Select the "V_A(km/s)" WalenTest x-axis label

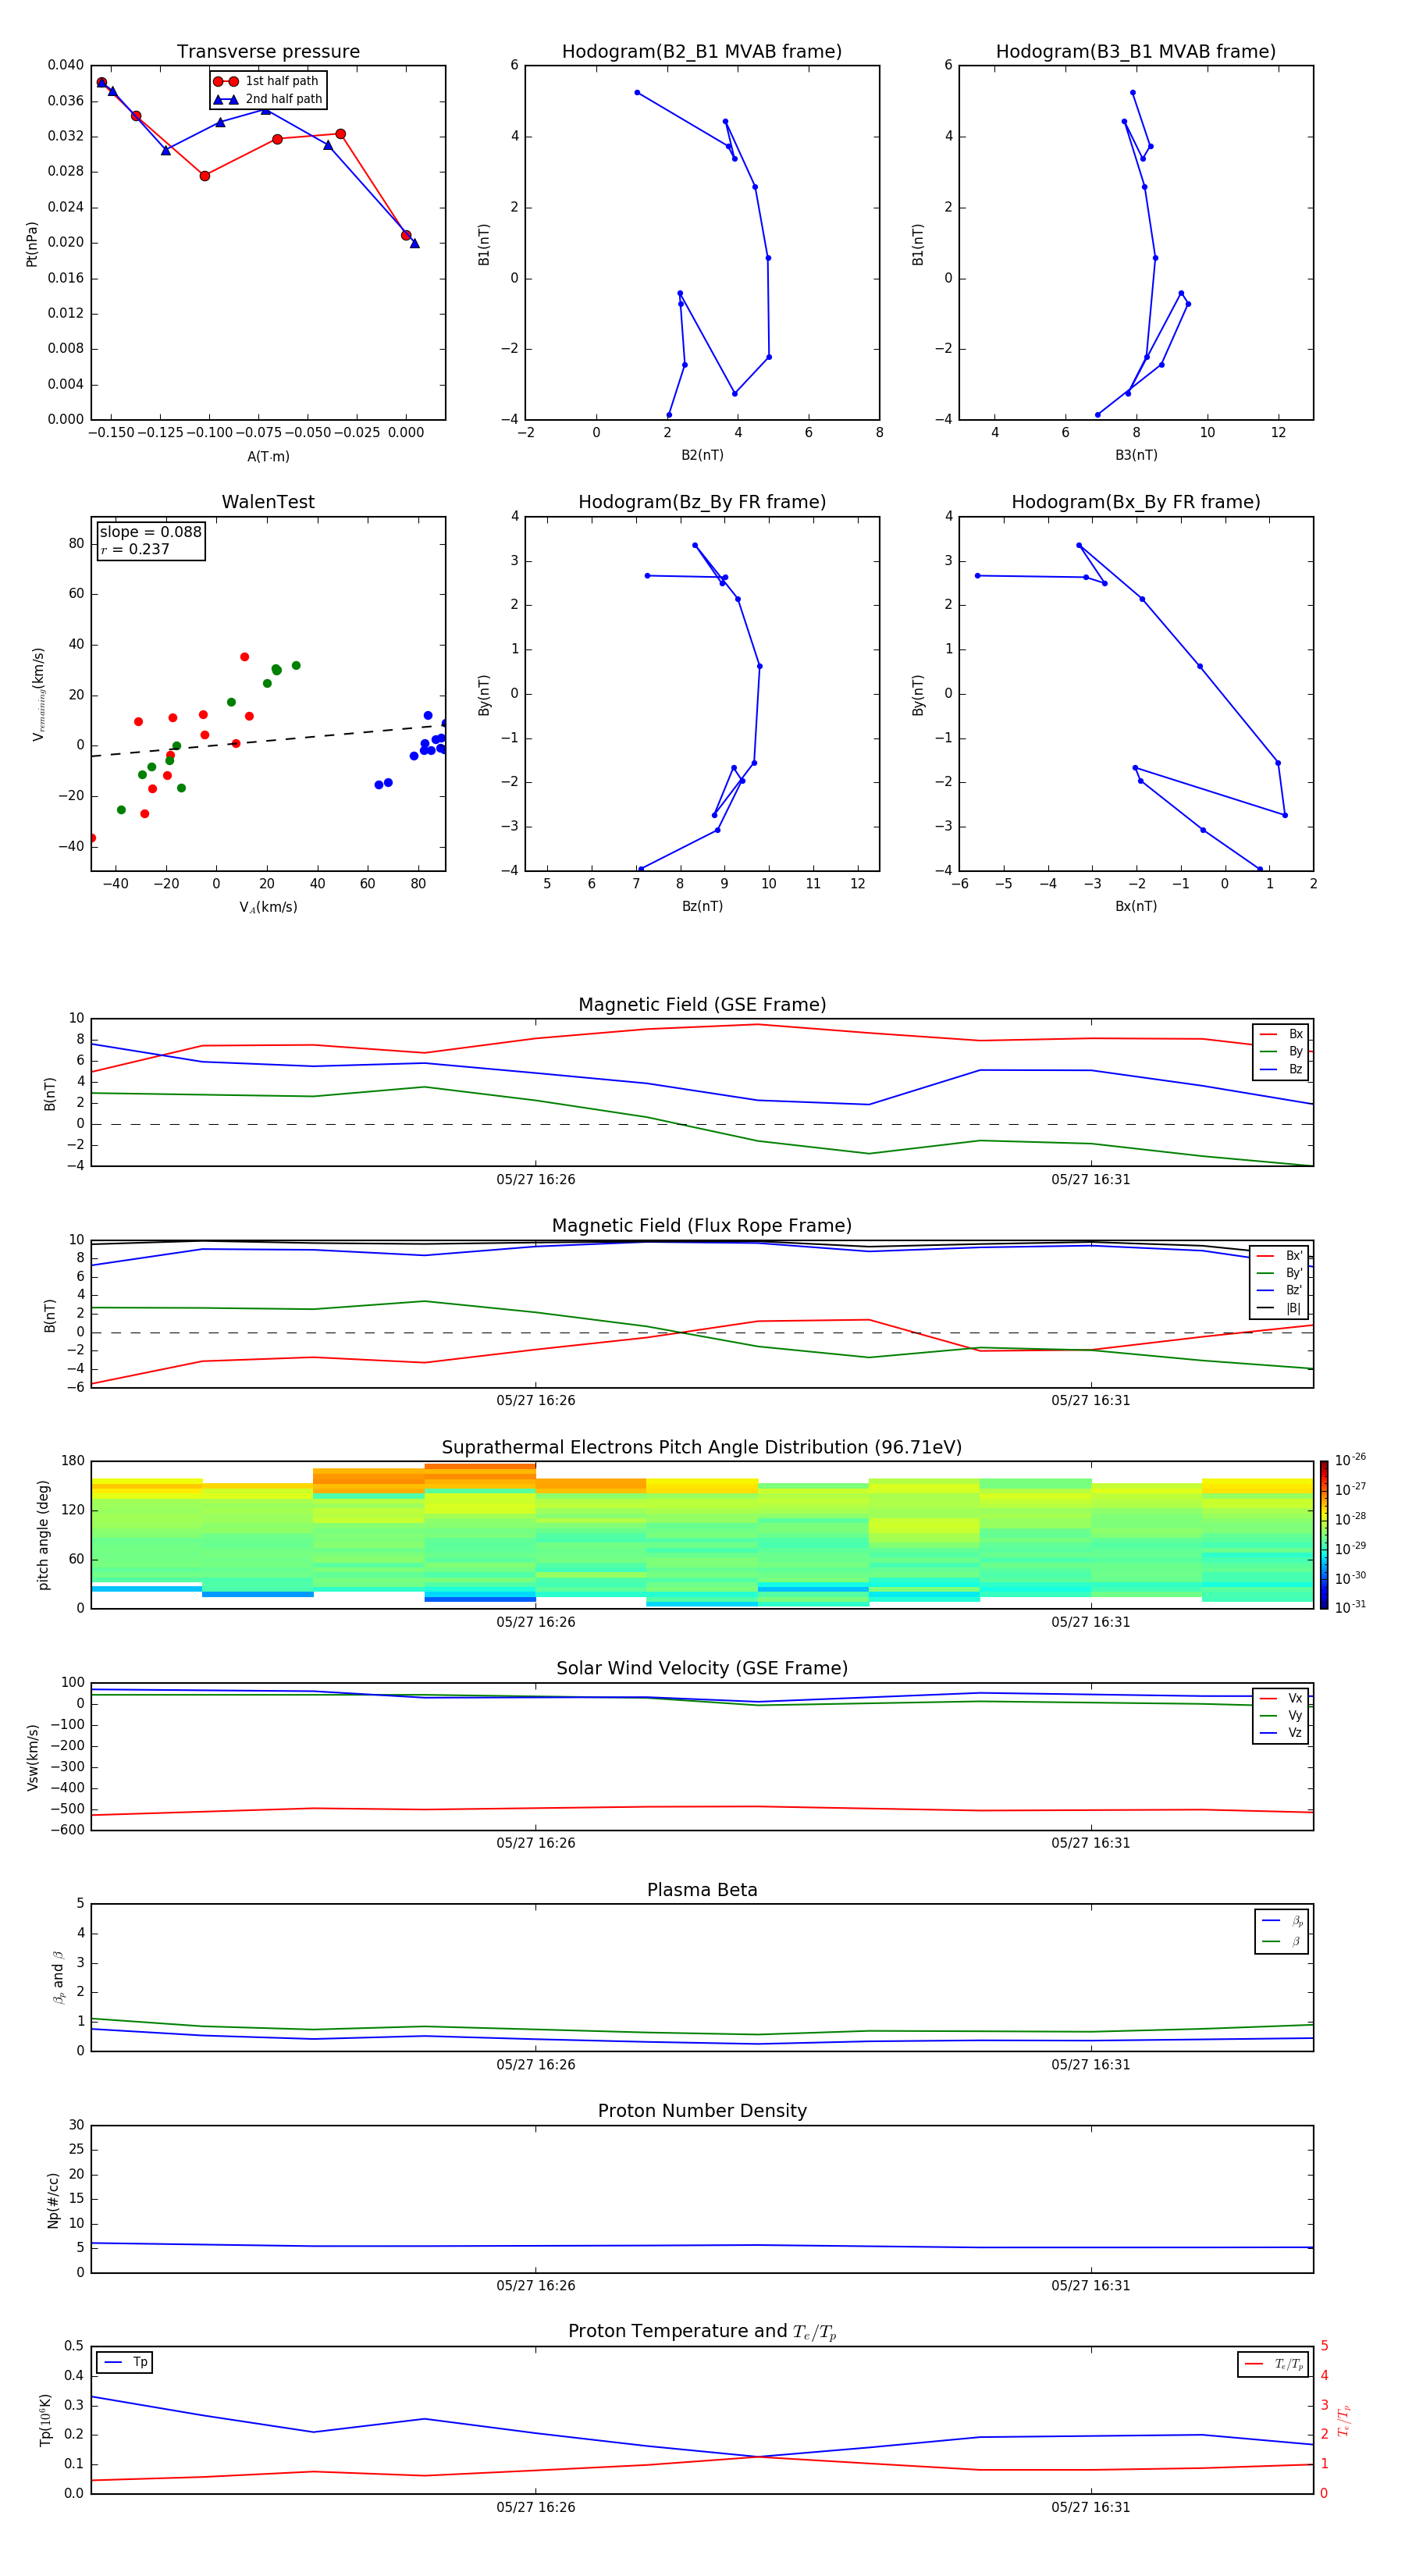[268, 908]
